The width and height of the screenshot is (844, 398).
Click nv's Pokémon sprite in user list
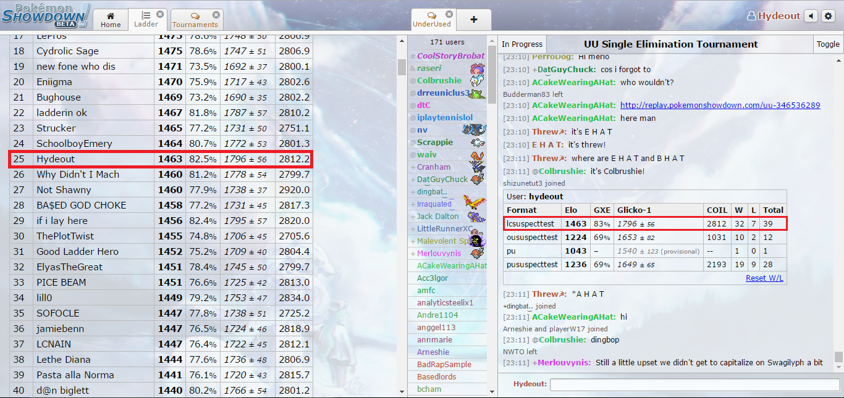coord(475,130)
